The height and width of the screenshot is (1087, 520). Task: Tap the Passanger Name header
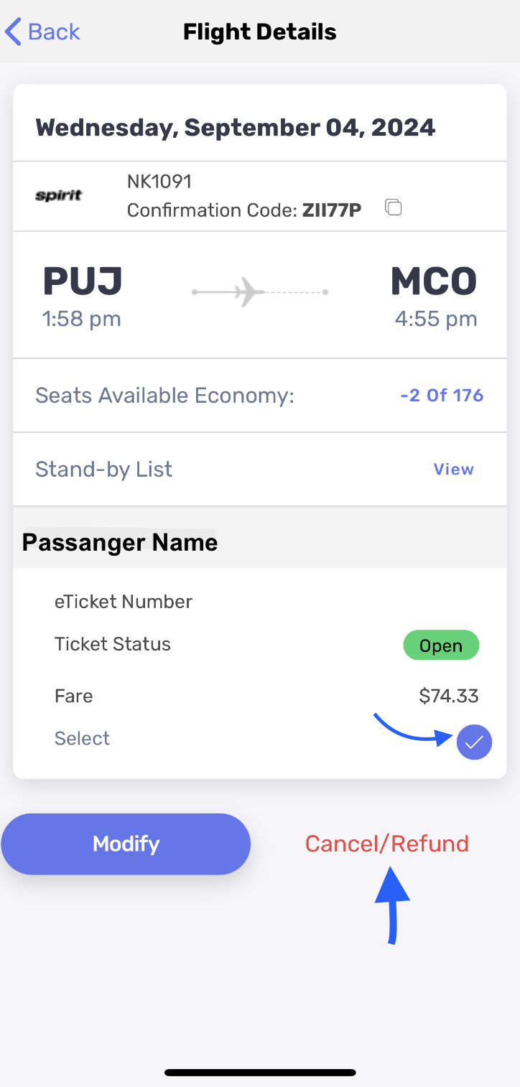point(120,542)
